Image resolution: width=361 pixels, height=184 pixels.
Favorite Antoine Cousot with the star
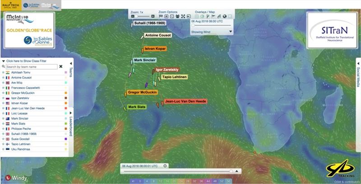coord(3,77)
